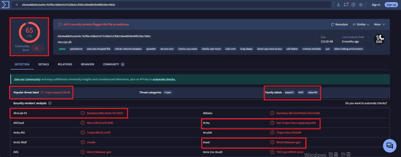Follow the automate checks link

[x=164, y=79]
